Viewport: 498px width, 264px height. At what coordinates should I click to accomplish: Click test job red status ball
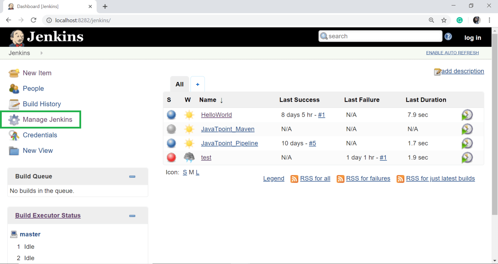(171, 157)
